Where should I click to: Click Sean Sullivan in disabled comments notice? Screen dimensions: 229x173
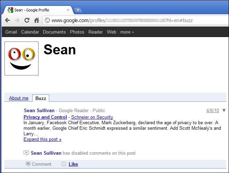click(x=46, y=153)
